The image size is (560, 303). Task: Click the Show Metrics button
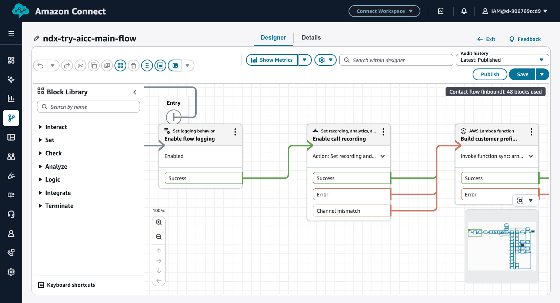(272, 60)
